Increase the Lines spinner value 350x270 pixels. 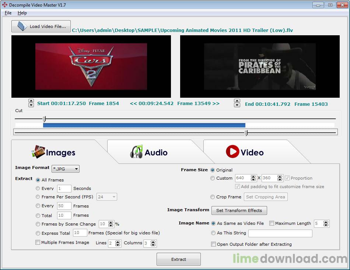click(118, 242)
